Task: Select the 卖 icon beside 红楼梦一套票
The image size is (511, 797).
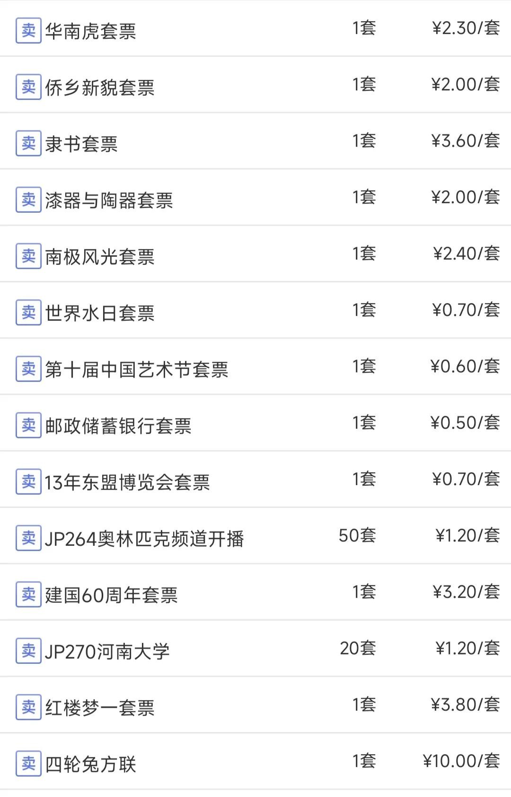Action: 28,707
